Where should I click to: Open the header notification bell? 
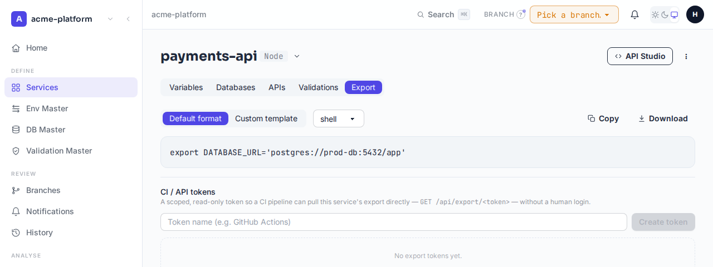[x=634, y=14]
